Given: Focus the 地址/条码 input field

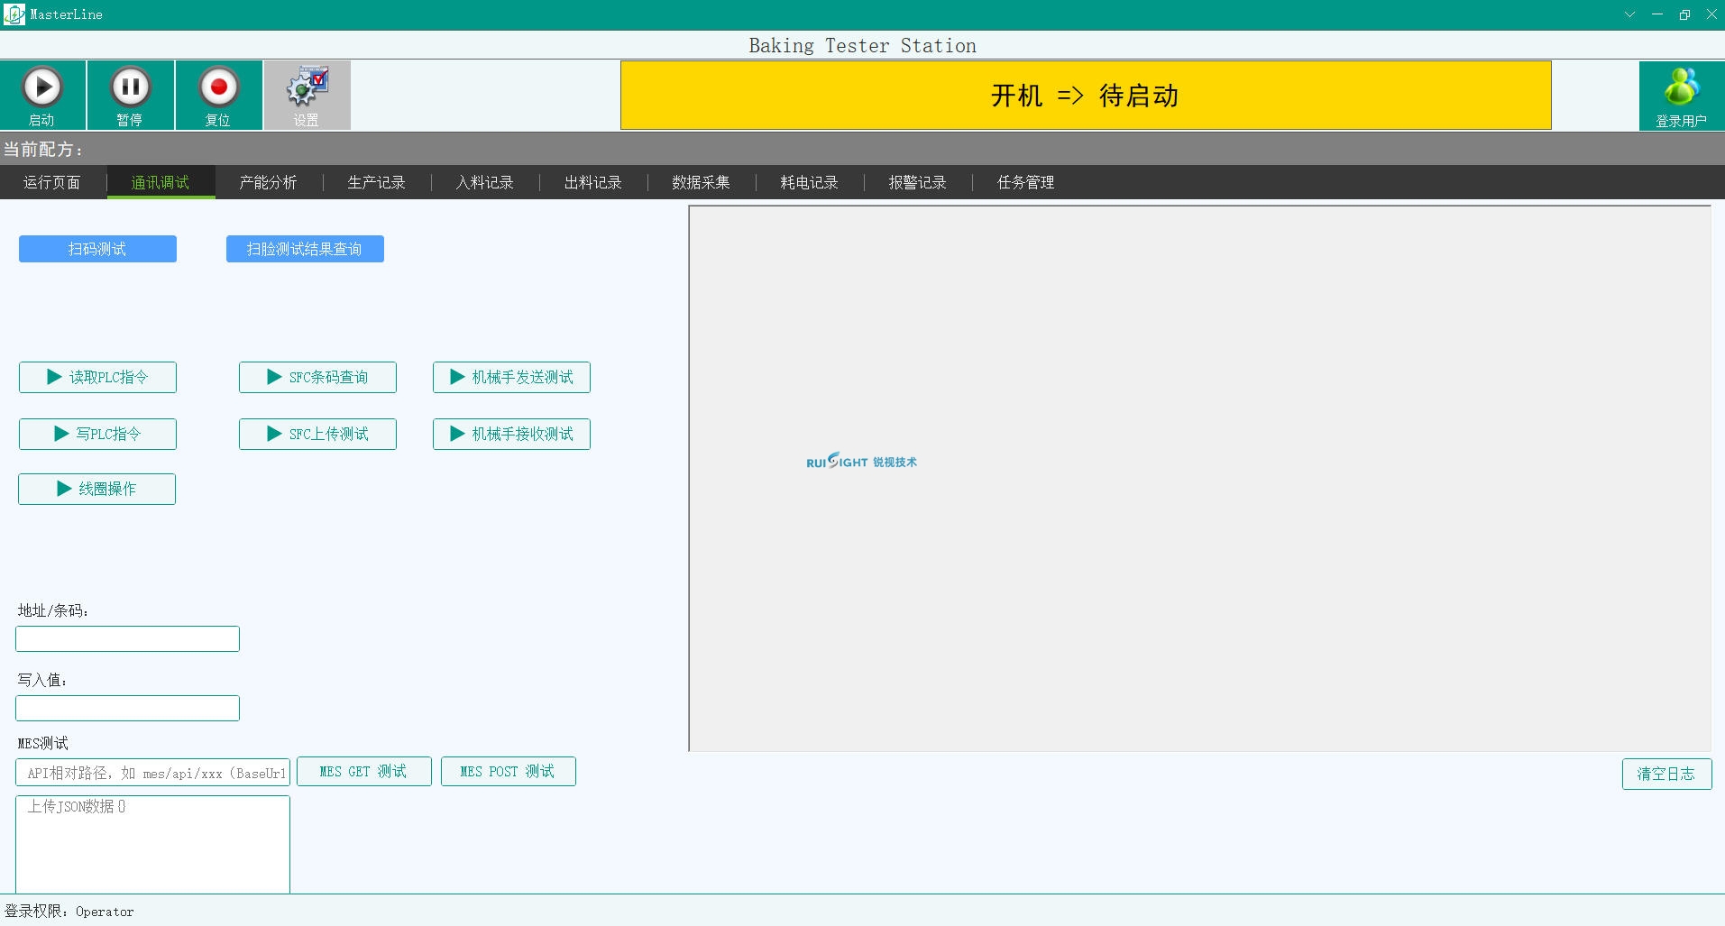Looking at the screenshot, I should [x=127, y=638].
